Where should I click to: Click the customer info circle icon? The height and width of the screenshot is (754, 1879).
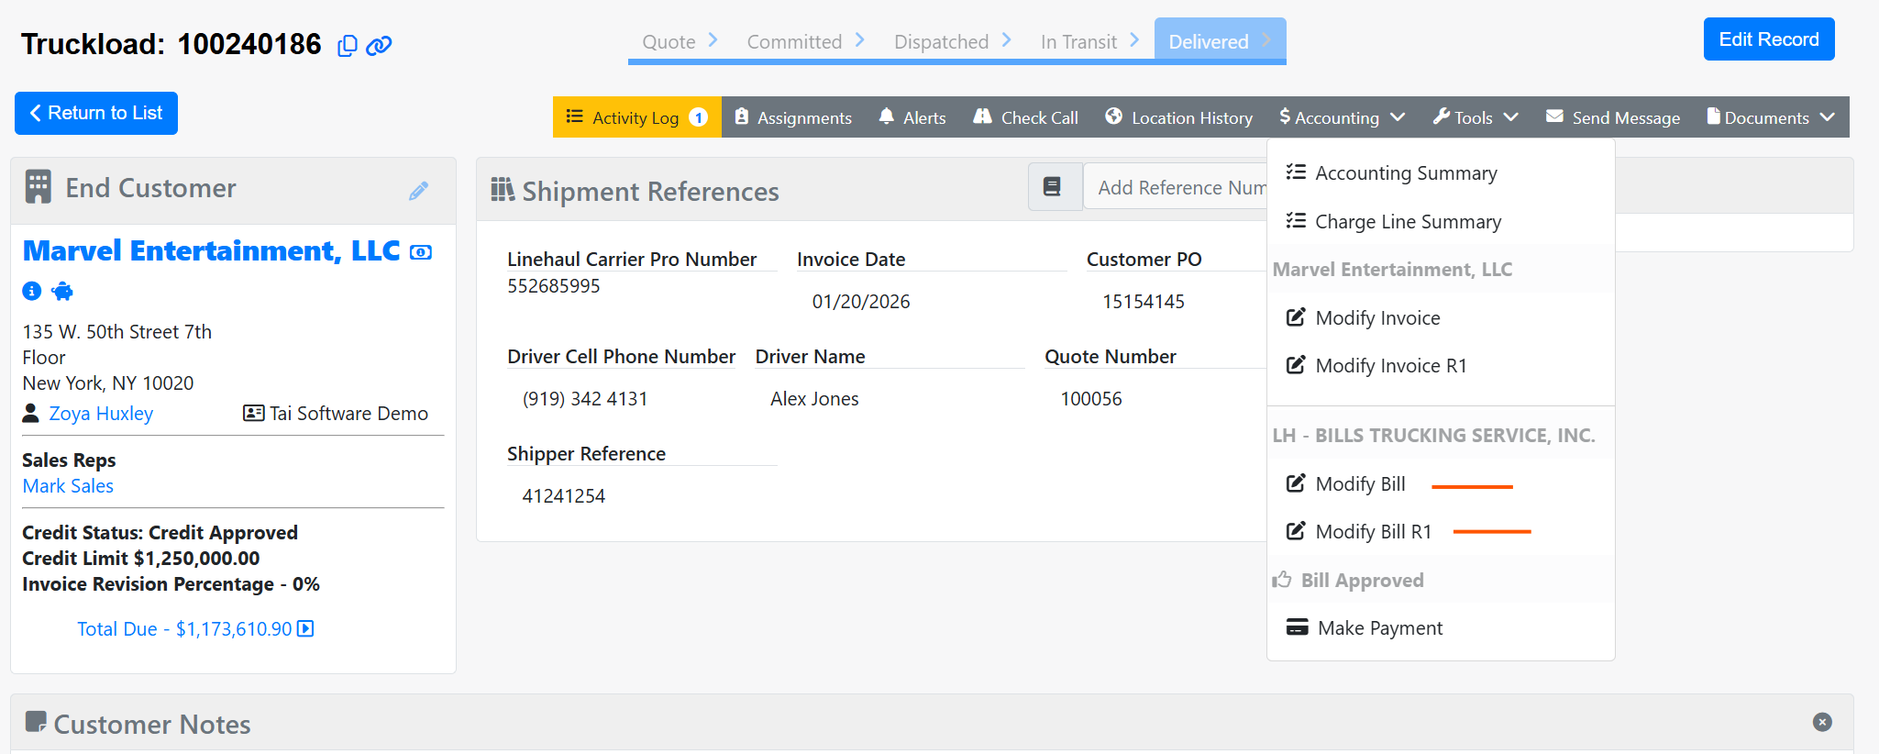(x=32, y=291)
